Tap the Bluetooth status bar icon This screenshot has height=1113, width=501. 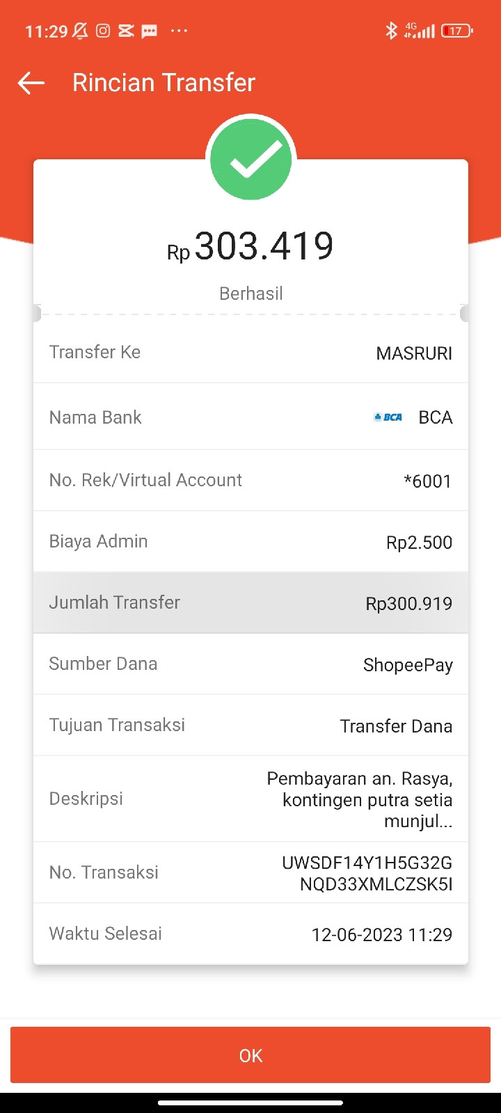[x=391, y=31]
